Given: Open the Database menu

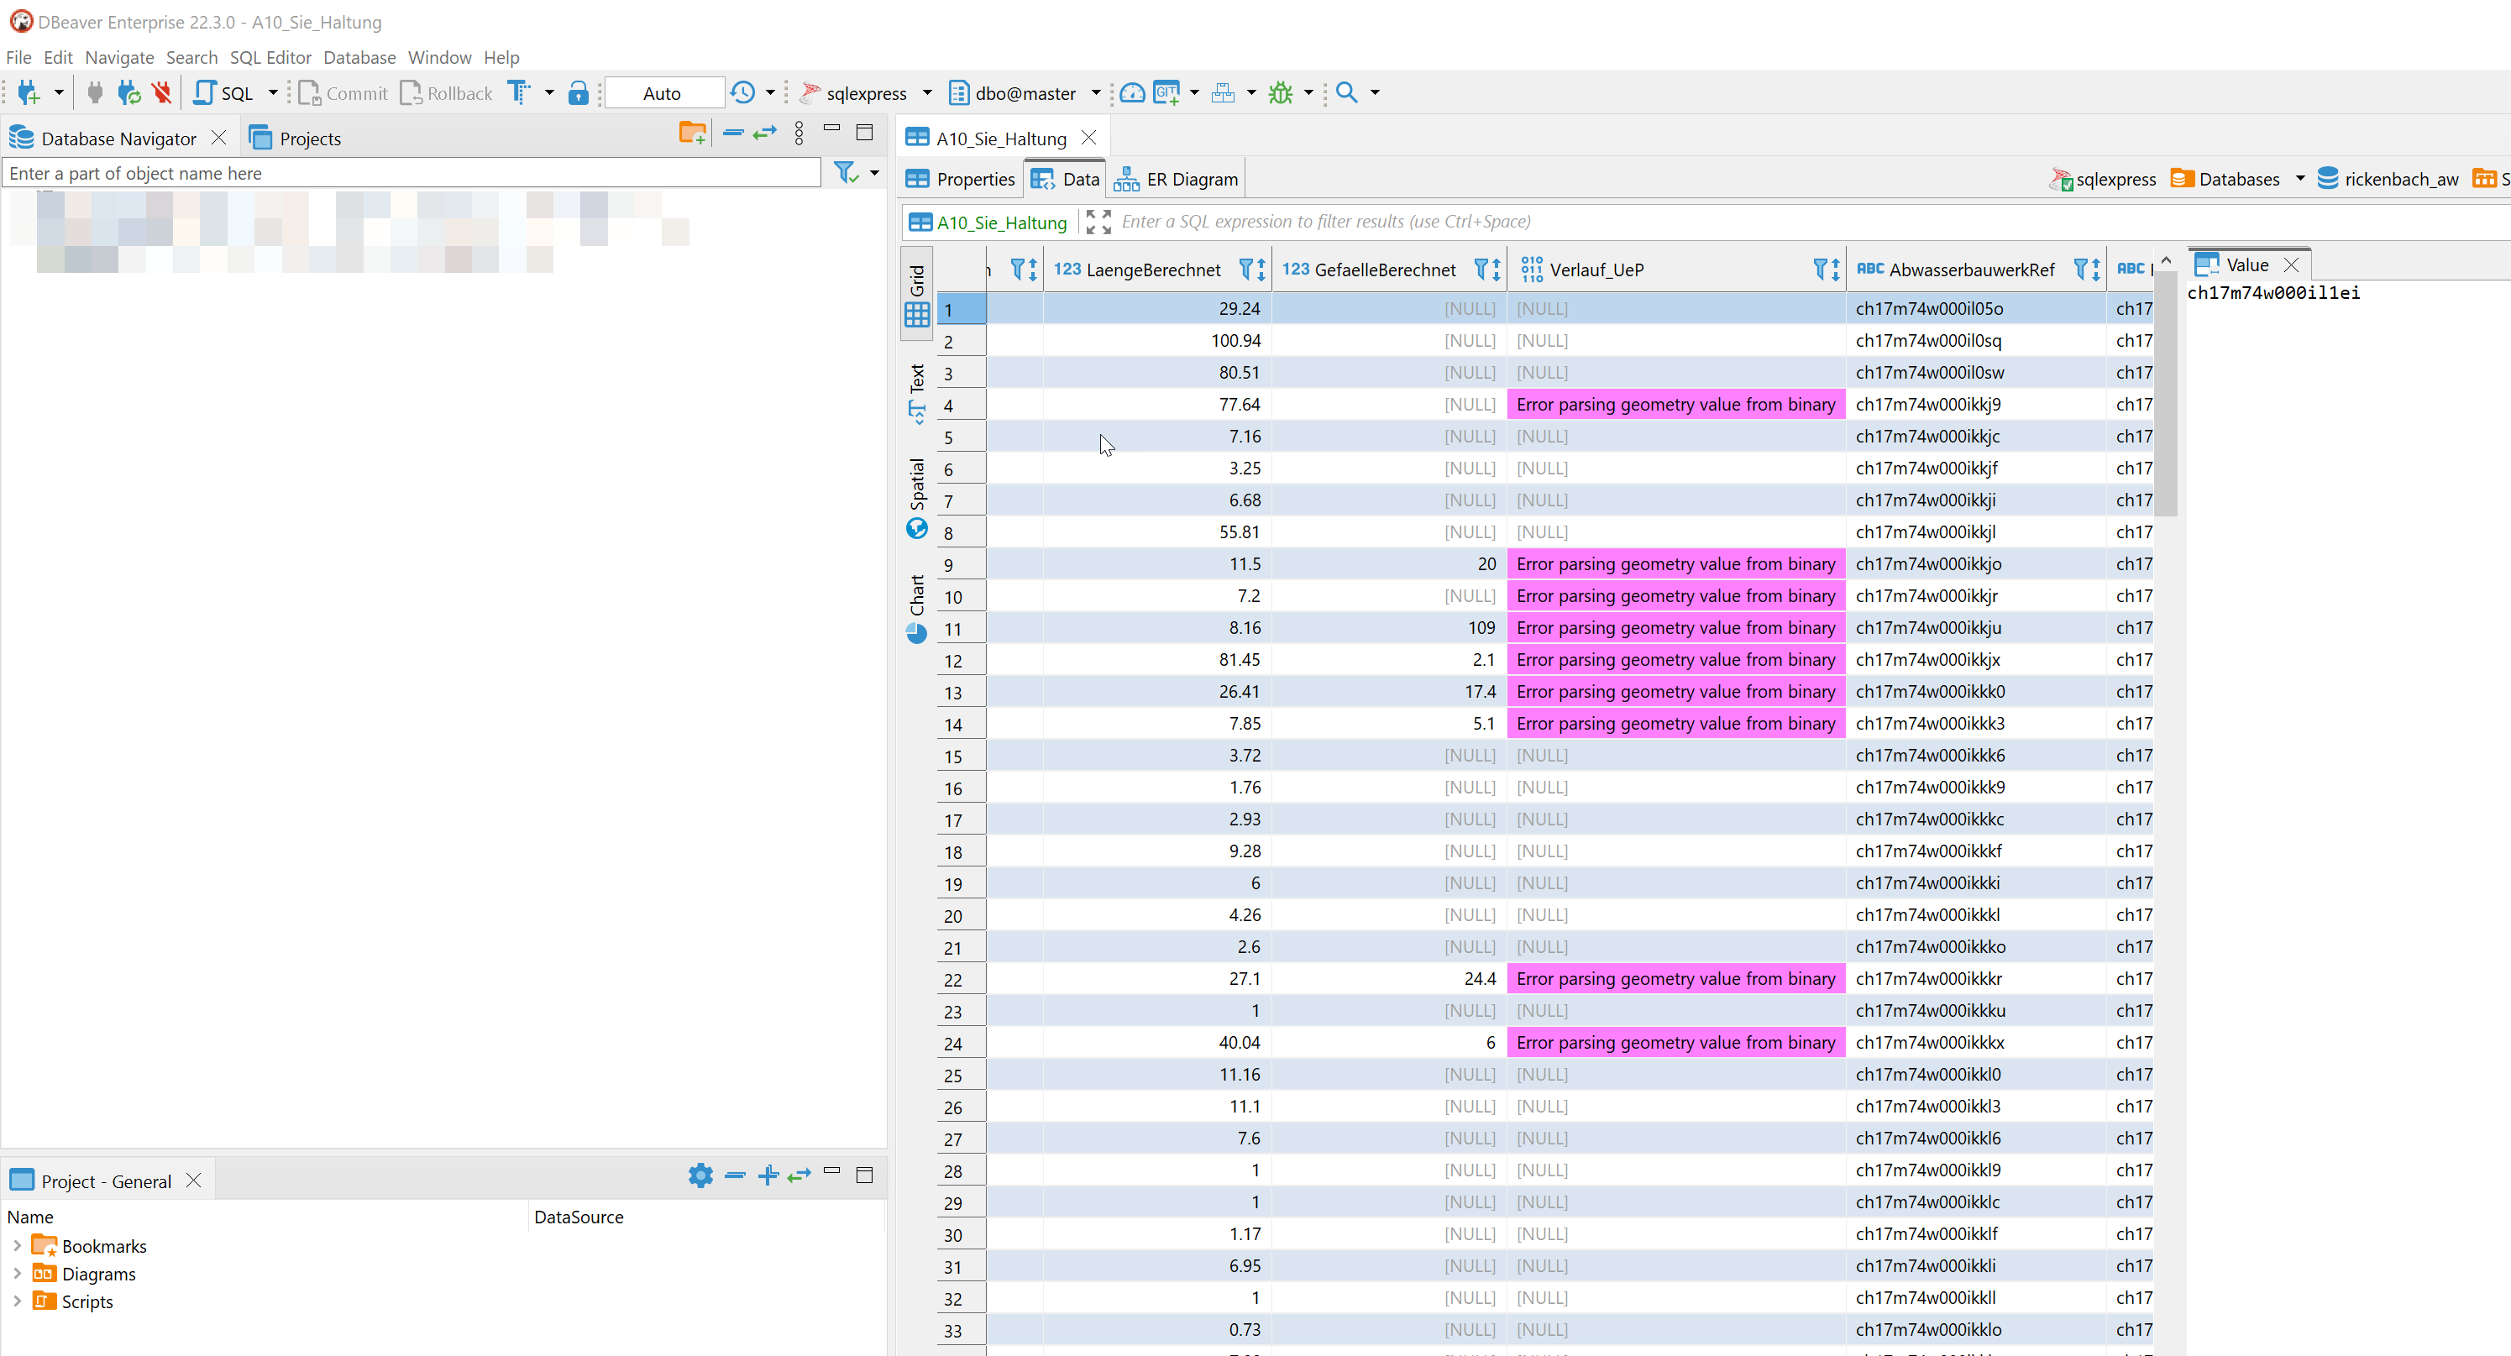Looking at the screenshot, I should 359,56.
